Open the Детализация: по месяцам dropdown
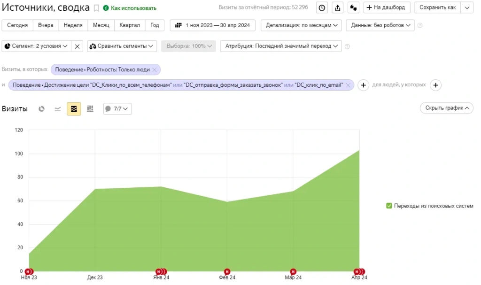The image size is (481, 285). (301, 25)
